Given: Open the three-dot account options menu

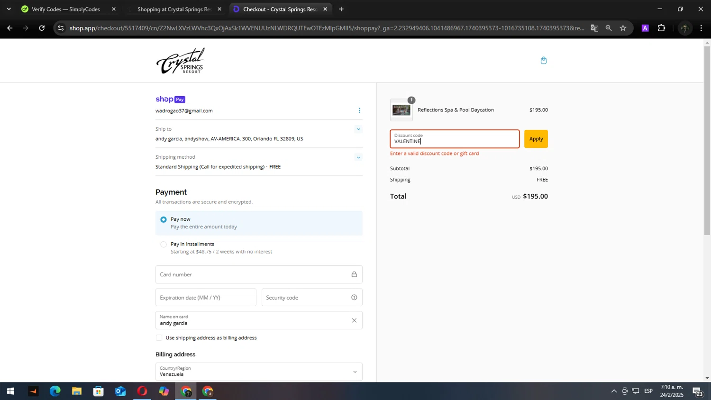Looking at the screenshot, I should click(x=359, y=110).
